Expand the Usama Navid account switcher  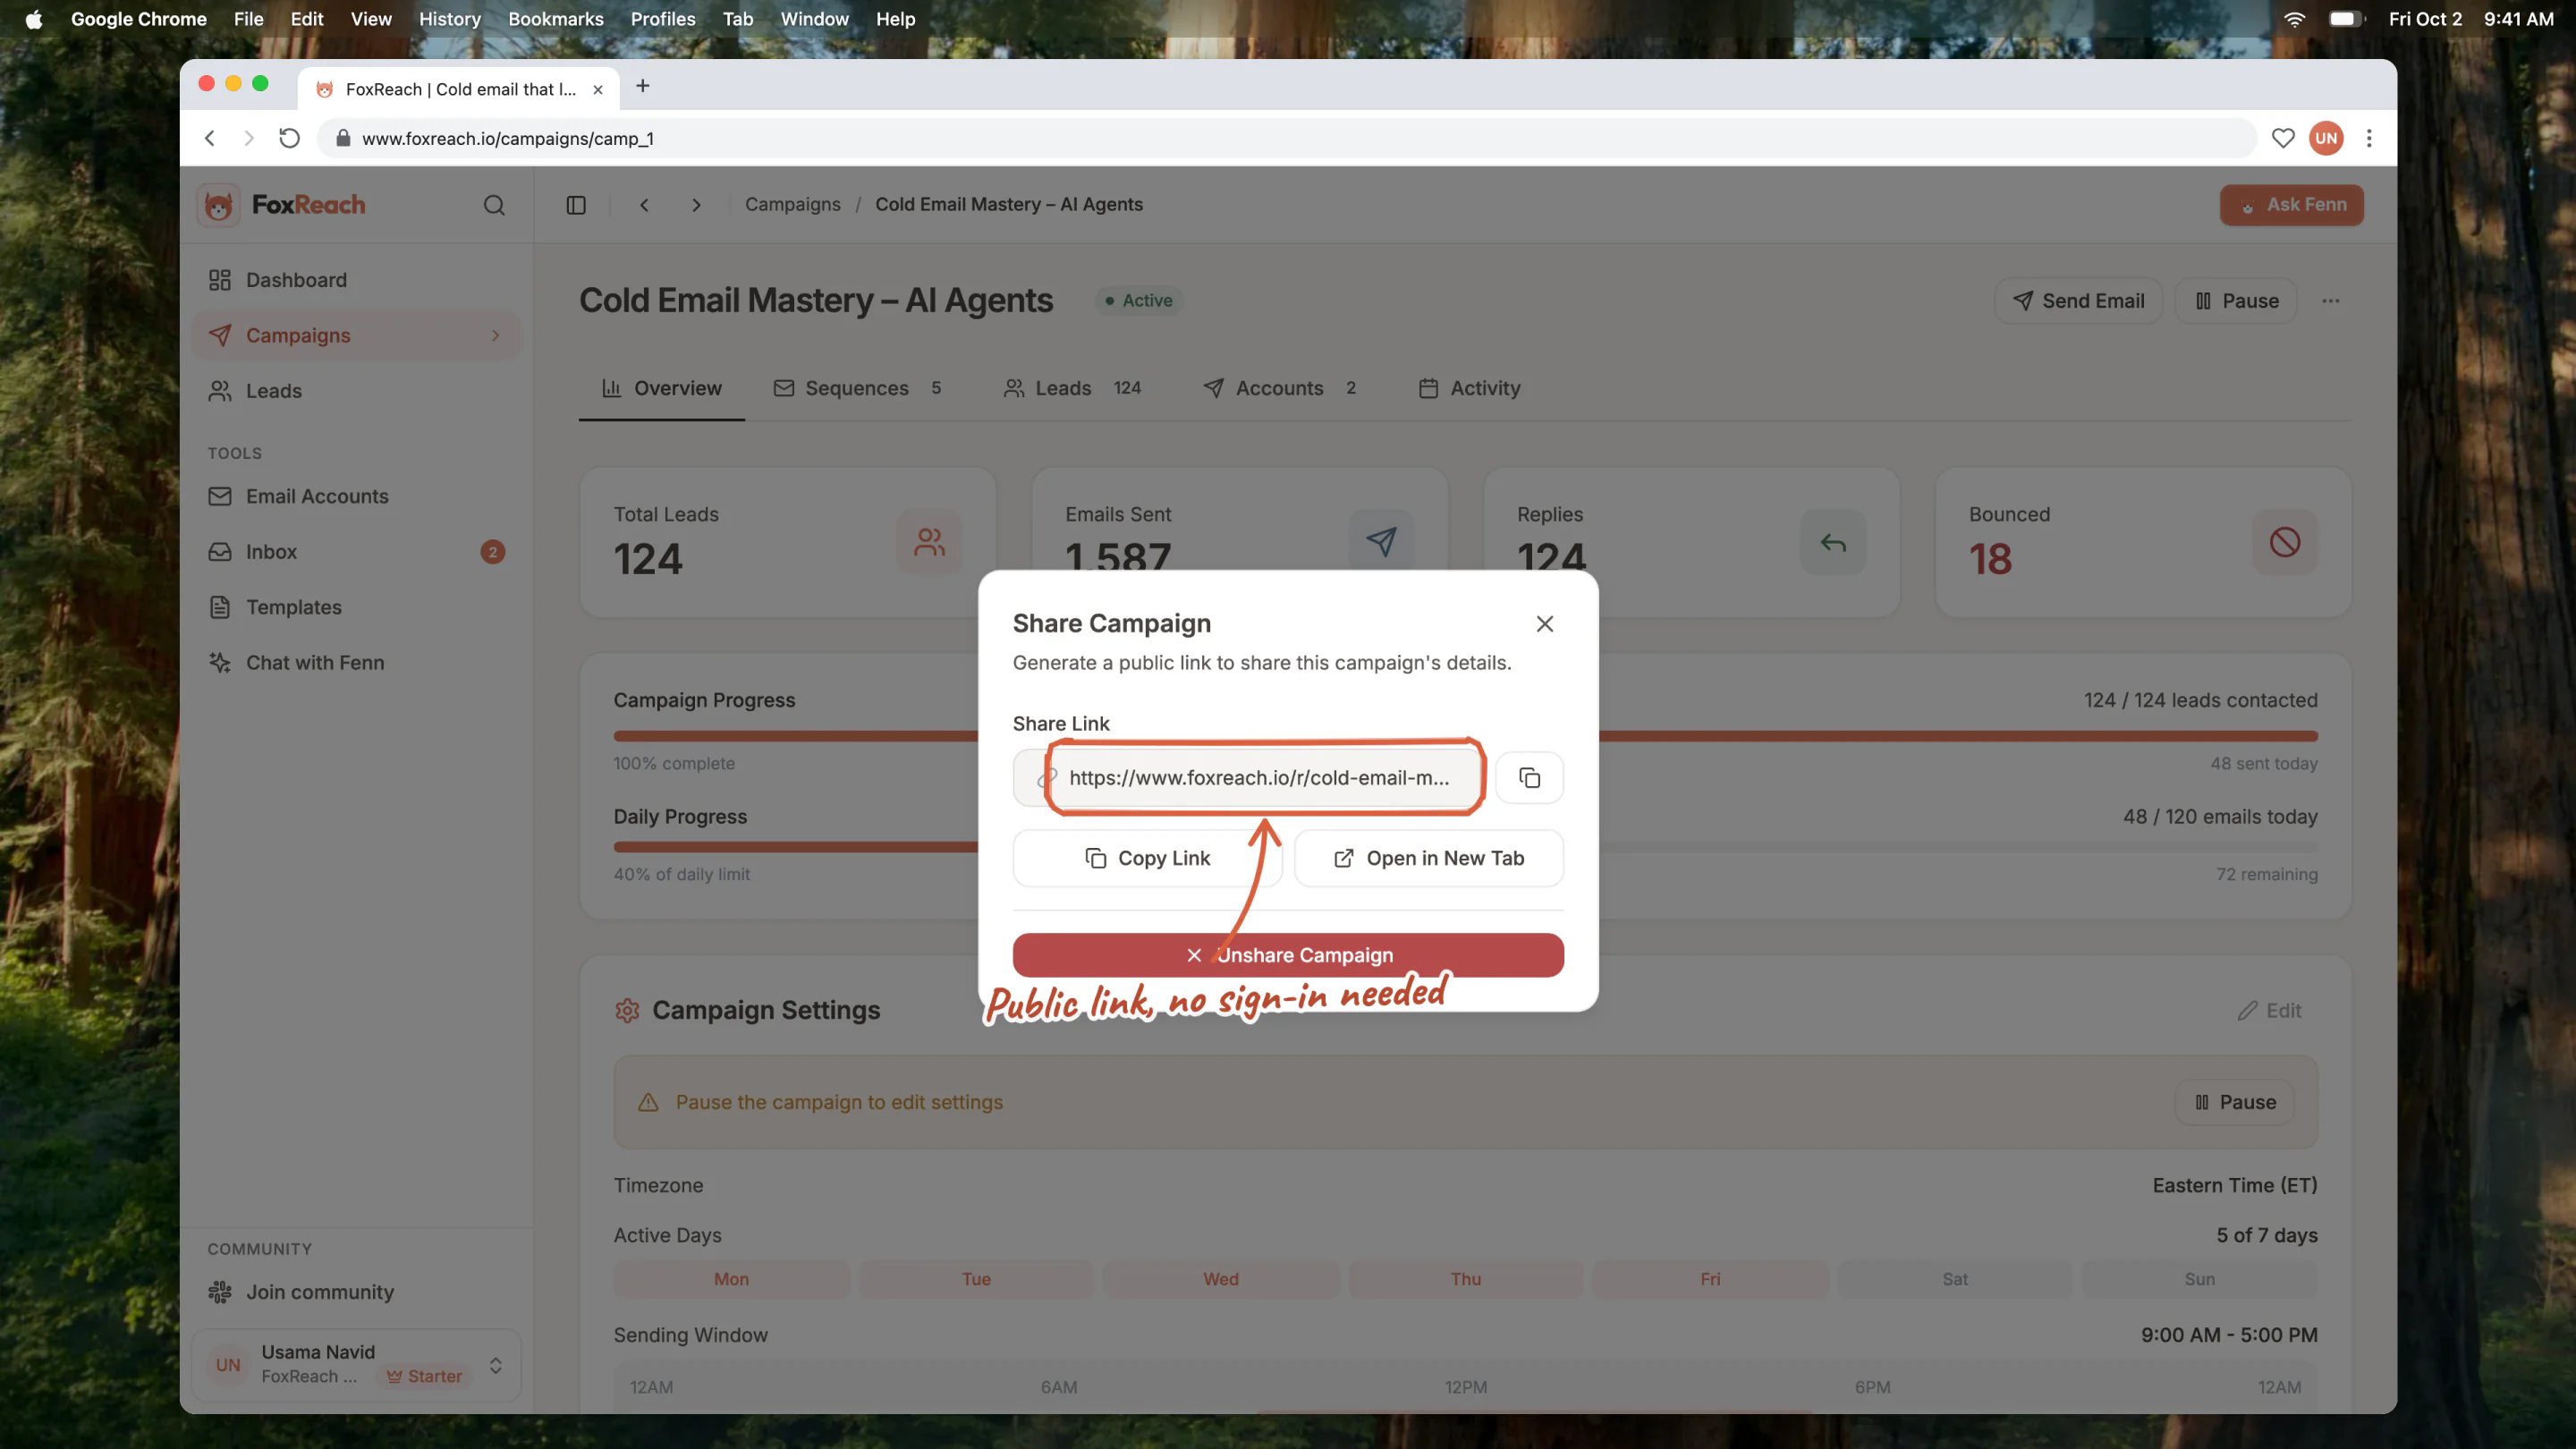coord(356,1365)
